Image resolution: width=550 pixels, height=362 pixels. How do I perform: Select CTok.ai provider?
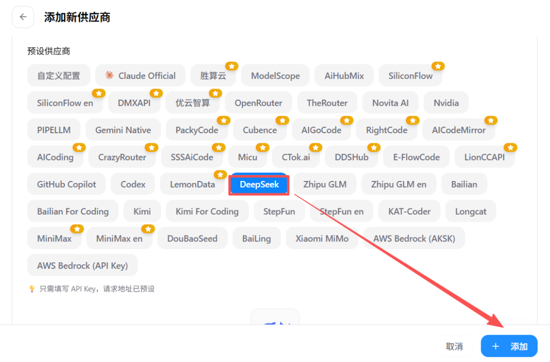pos(296,157)
